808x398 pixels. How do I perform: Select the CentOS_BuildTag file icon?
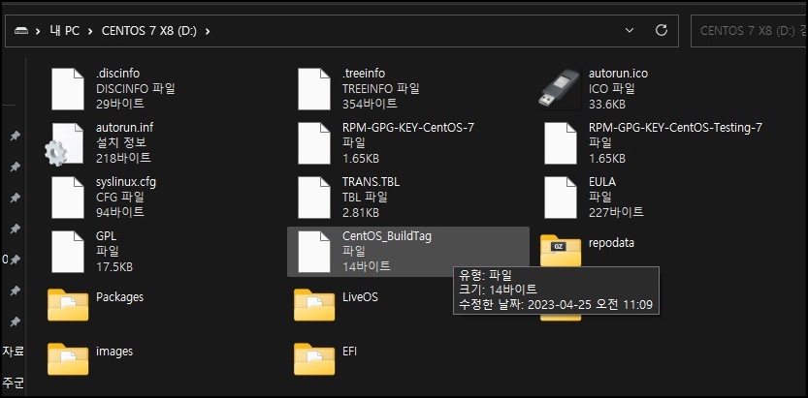point(314,252)
